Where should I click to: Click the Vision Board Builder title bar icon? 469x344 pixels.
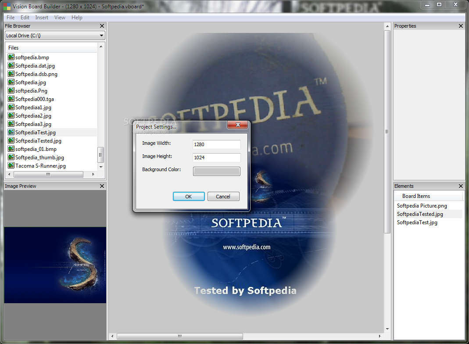pos(7,6)
